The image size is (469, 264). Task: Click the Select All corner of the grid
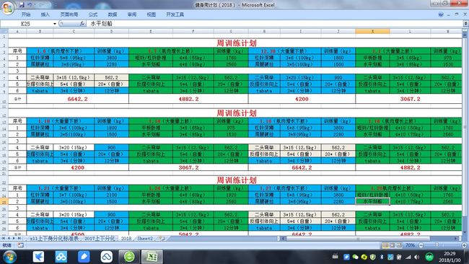click(4, 32)
